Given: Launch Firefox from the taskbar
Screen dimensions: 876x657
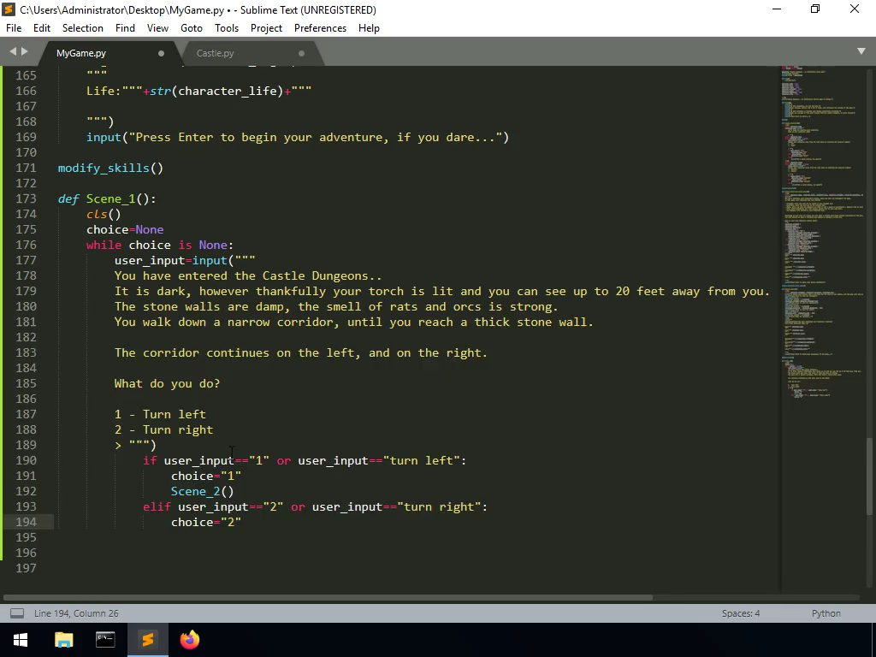Looking at the screenshot, I should 189,640.
